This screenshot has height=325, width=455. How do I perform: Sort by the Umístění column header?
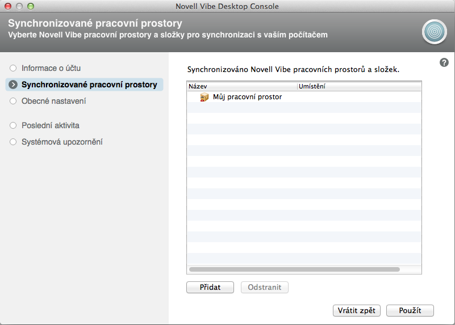(359, 86)
